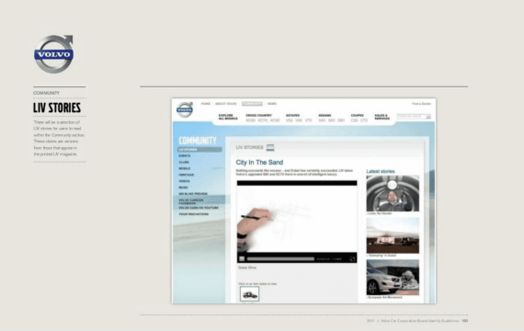The width and height of the screenshot is (524, 331).
Task: Open the 'Glamping' in Dubai story thumbnail
Action: [x=393, y=235]
